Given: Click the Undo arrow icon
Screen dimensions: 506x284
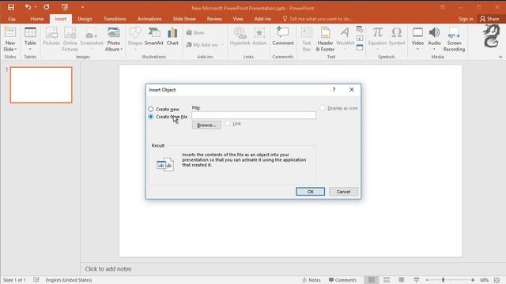Looking at the screenshot, I should [28, 7].
